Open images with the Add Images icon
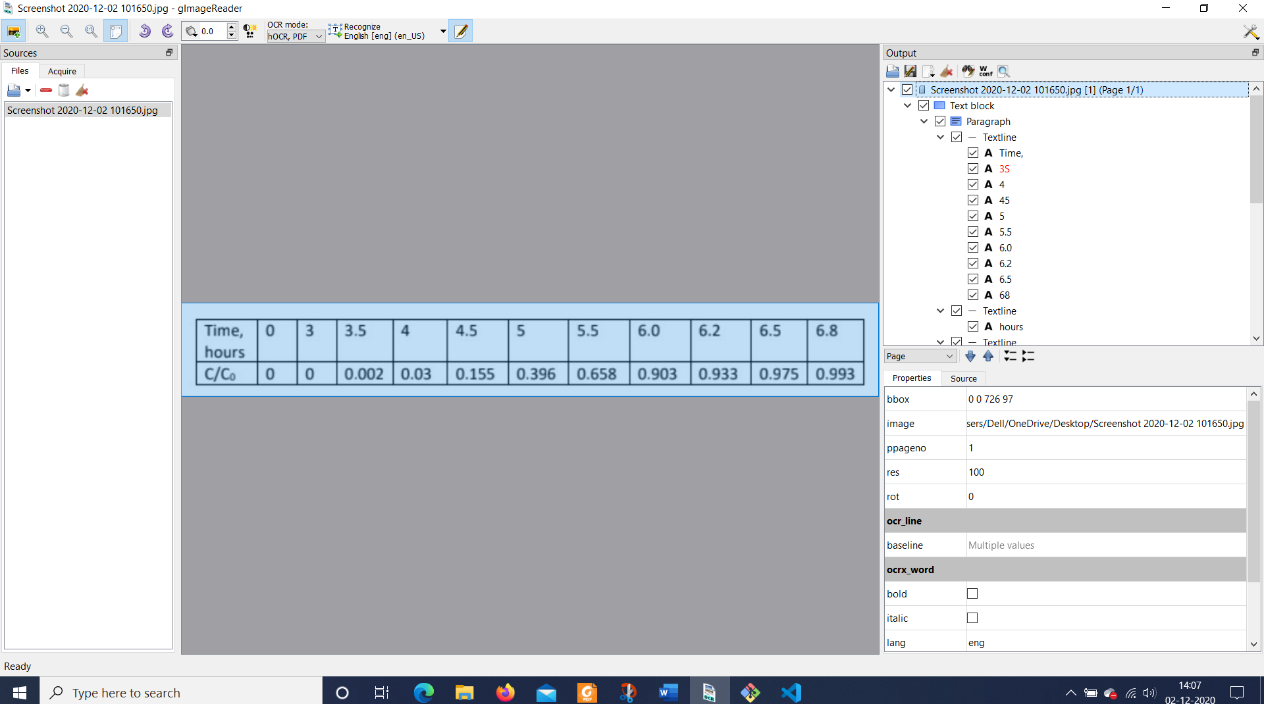This screenshot has width=1264, height=704. (14, 31)
